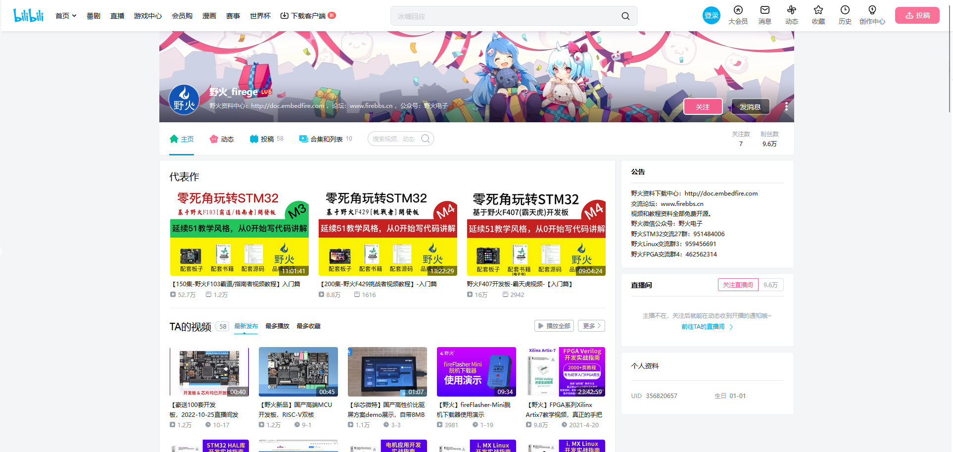Click the 58 video count badge
This screenshot has height=452, width=953.
click(223, 327)
